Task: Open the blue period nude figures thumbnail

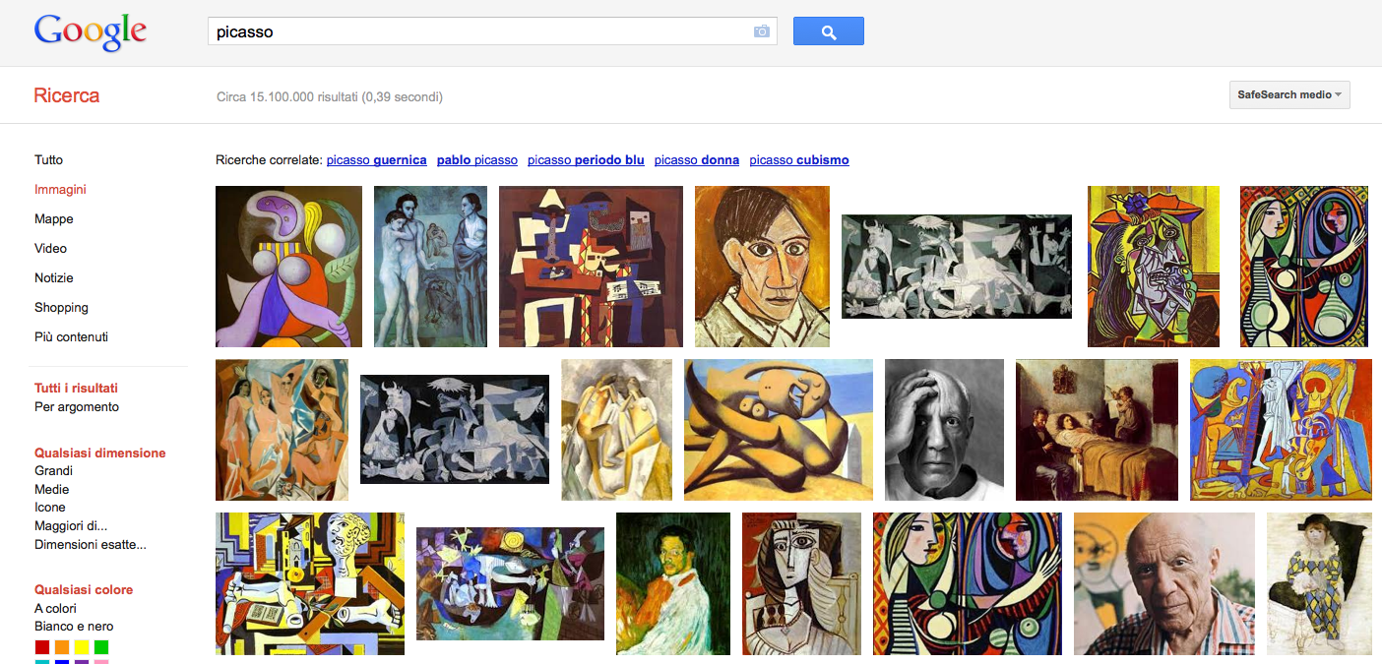Action: pyautogui.click(x=430, y=267)
